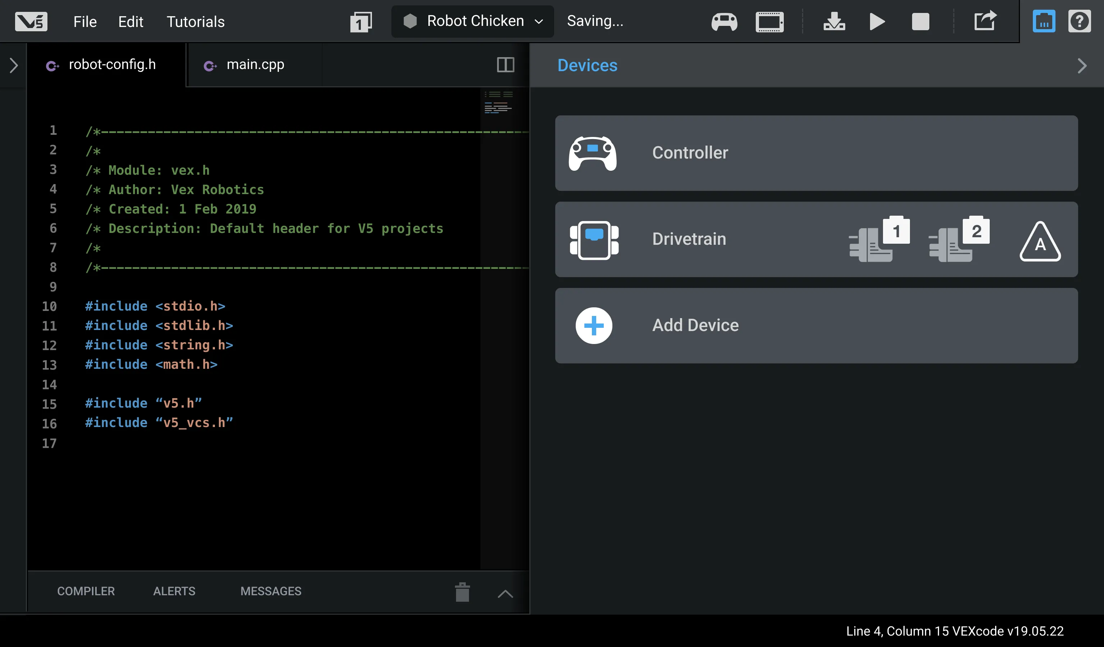
Task: Collapse the Devices panel with the right chevron
Action: point(1082,66)
